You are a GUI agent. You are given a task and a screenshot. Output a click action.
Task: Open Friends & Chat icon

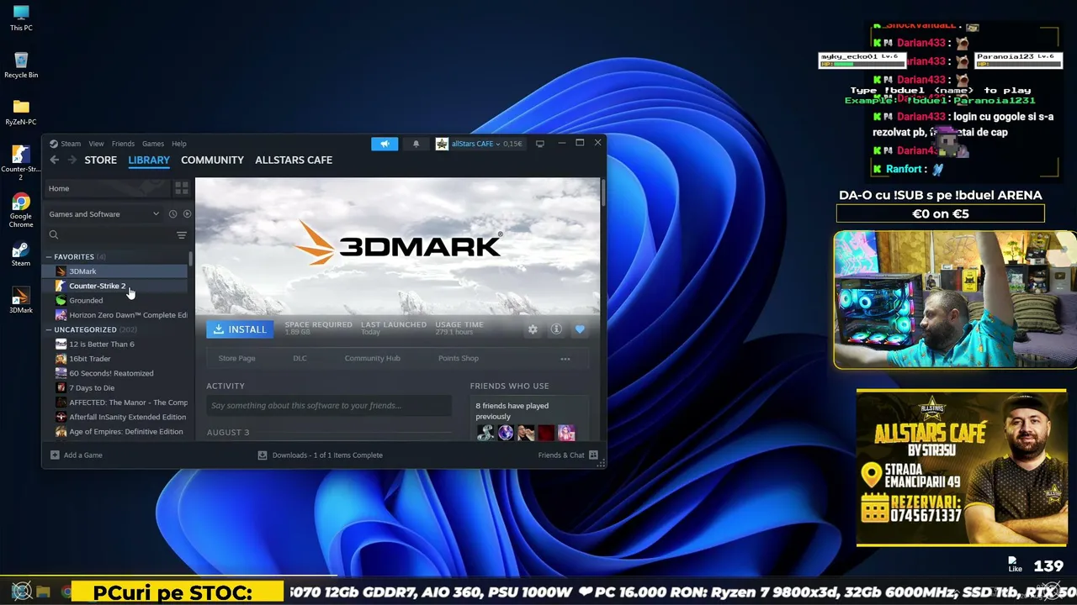pyautogui.click(x=593, y=455)
